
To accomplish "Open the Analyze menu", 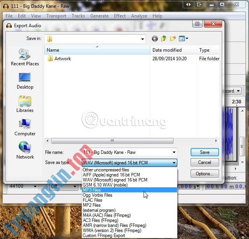I will 139,16.
